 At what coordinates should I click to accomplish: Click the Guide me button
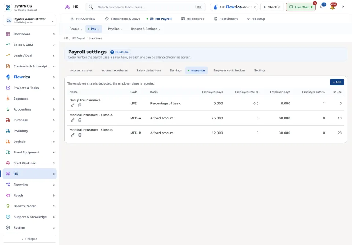(x=120, y=52)
